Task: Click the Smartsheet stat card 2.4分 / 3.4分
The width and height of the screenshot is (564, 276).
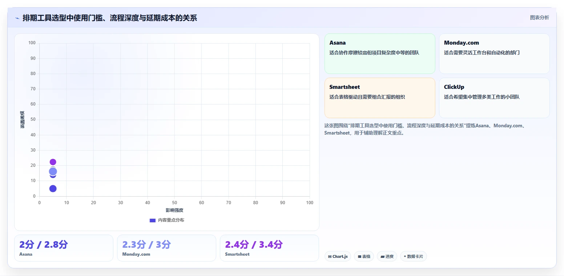Action: coord(269,248)
